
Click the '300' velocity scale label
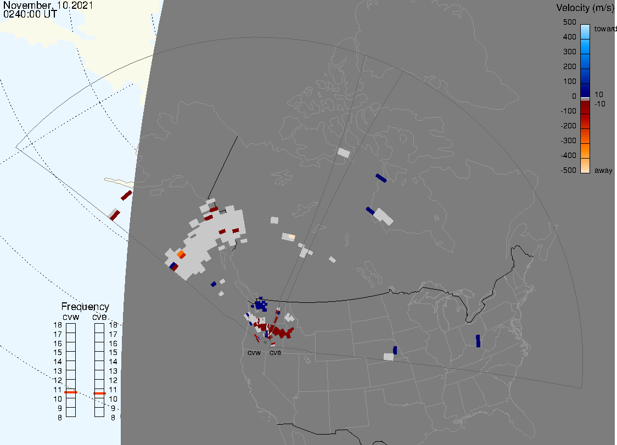569,52
